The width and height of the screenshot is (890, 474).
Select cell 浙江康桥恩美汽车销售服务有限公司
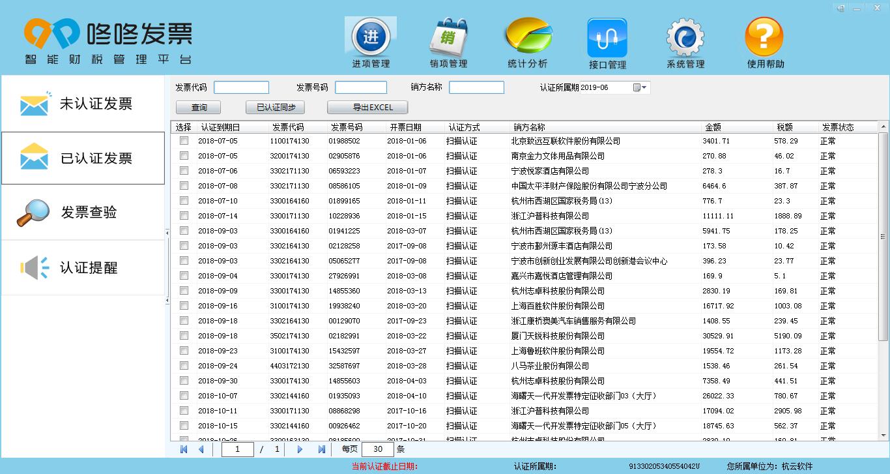point(573,321)
